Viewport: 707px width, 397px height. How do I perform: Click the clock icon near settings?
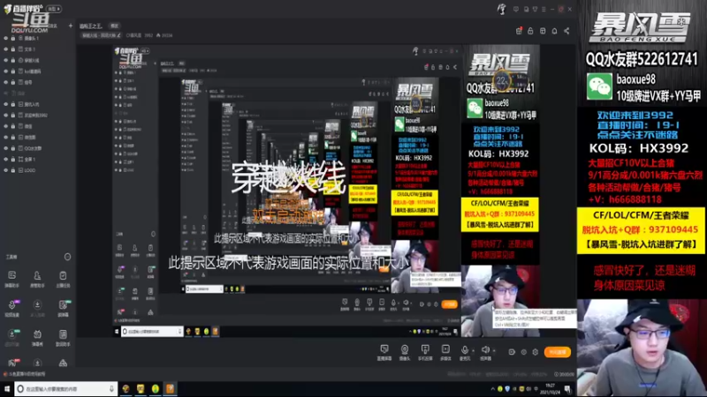click(x=523, y=352)
